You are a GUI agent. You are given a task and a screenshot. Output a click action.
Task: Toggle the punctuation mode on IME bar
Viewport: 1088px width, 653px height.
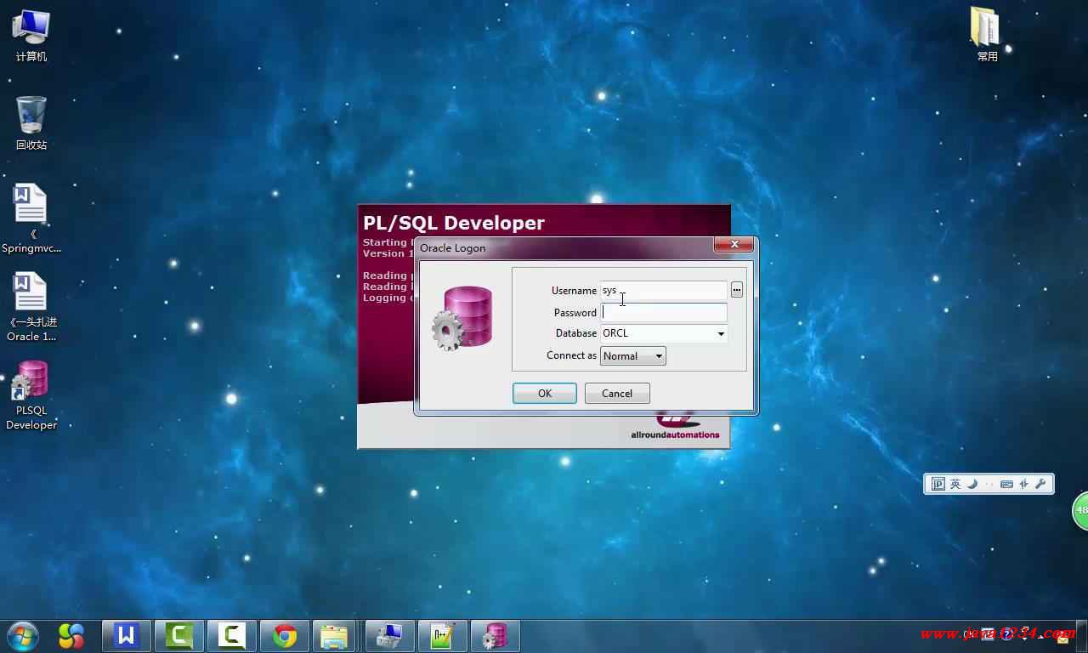pos(989,485)
